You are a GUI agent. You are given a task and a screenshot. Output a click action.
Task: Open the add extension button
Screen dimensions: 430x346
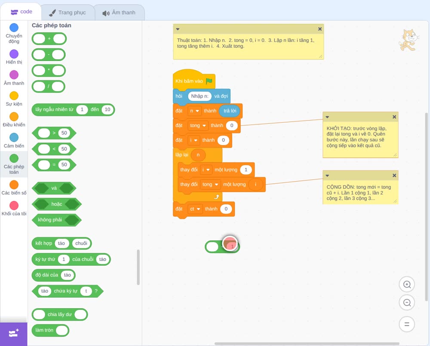click(14, 334)
